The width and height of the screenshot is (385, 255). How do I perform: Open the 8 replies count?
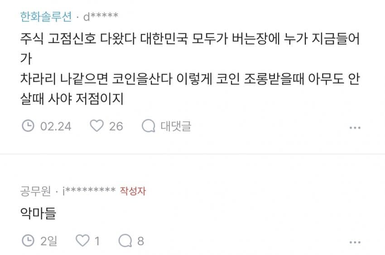click(x=140, y=241)
